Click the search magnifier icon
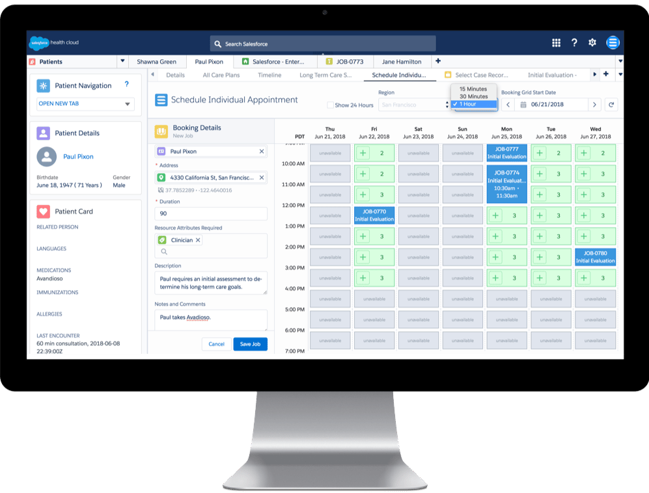649x493 pixels. pyautogui.click(x=217, y=44)
